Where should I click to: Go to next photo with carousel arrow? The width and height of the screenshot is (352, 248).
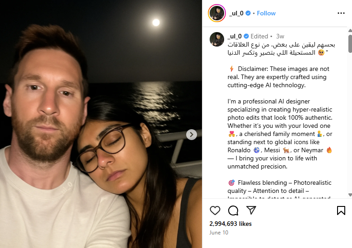tap(192, 135)
